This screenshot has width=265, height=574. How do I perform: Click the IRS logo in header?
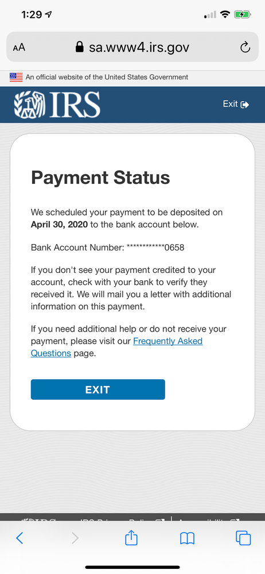tap(57, 105)
